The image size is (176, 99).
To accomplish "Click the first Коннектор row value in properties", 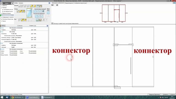I will tap(14, 34).
